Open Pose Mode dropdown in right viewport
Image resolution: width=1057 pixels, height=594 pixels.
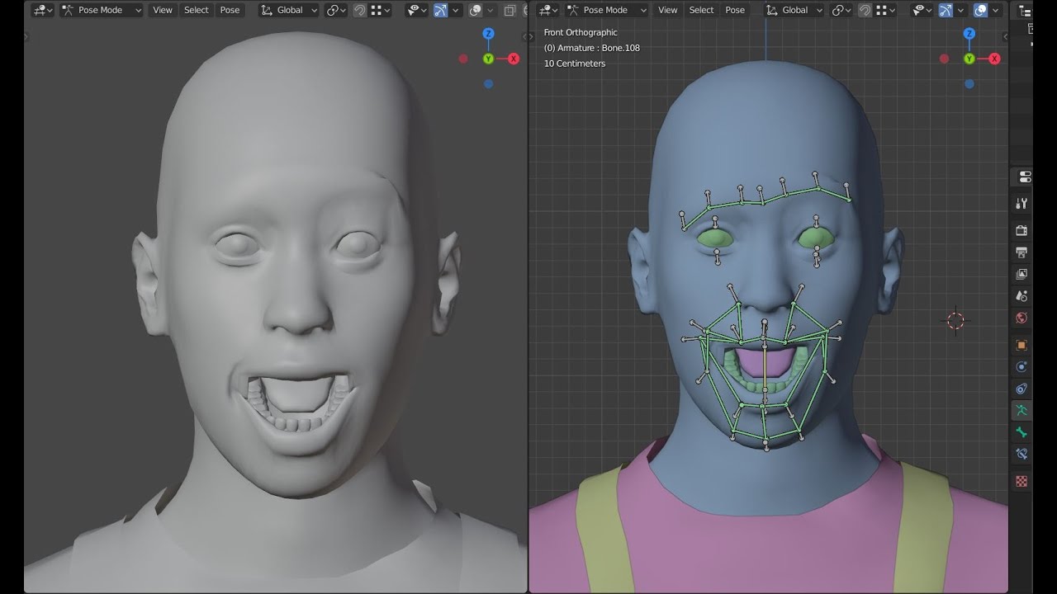point(607,10)
